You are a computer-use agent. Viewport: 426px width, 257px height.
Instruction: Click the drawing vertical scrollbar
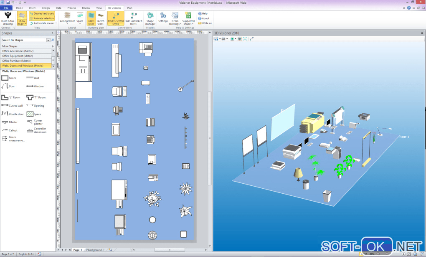[x=210, y=138]
